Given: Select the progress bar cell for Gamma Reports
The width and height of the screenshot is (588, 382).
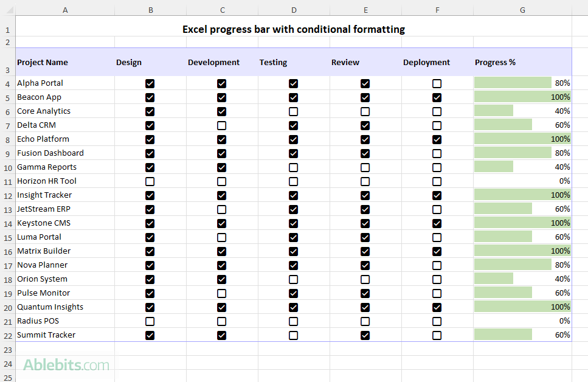Looking at the screenshot, I should coord(522,167).
